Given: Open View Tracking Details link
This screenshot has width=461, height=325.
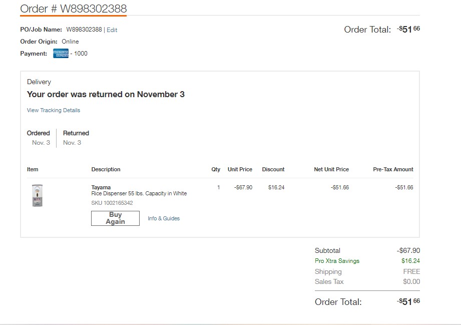Looking at the screenshot, I should tap(54, 110).
